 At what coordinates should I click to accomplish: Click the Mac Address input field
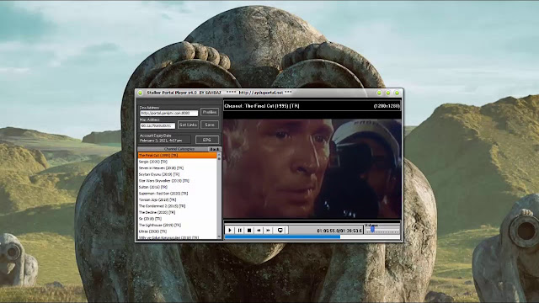pos(157,125)
